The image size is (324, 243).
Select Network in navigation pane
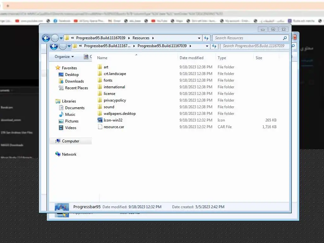click(x=69, y=154)
